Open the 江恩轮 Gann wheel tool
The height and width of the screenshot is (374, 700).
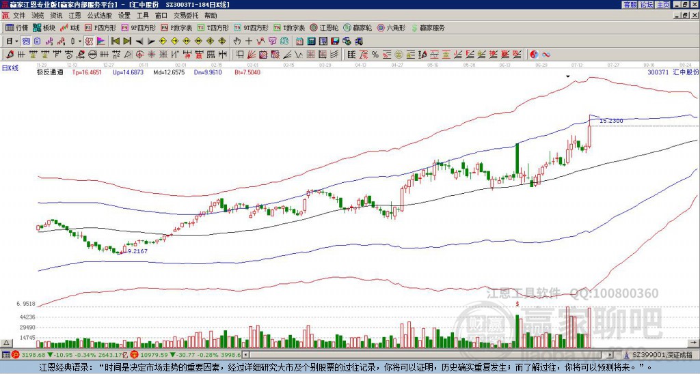click(324, 27)
